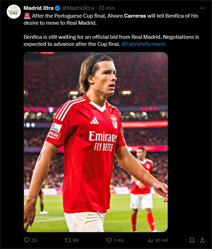
Task: Open the 33 min timestamp link
Action: click(x=106, y=8)
